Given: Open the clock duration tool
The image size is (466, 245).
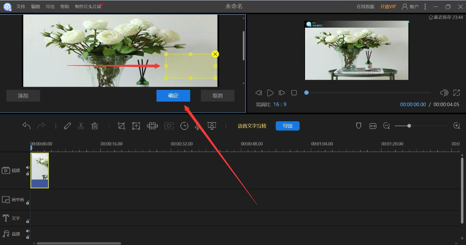Looking at the screenshot, I should 184,126.
